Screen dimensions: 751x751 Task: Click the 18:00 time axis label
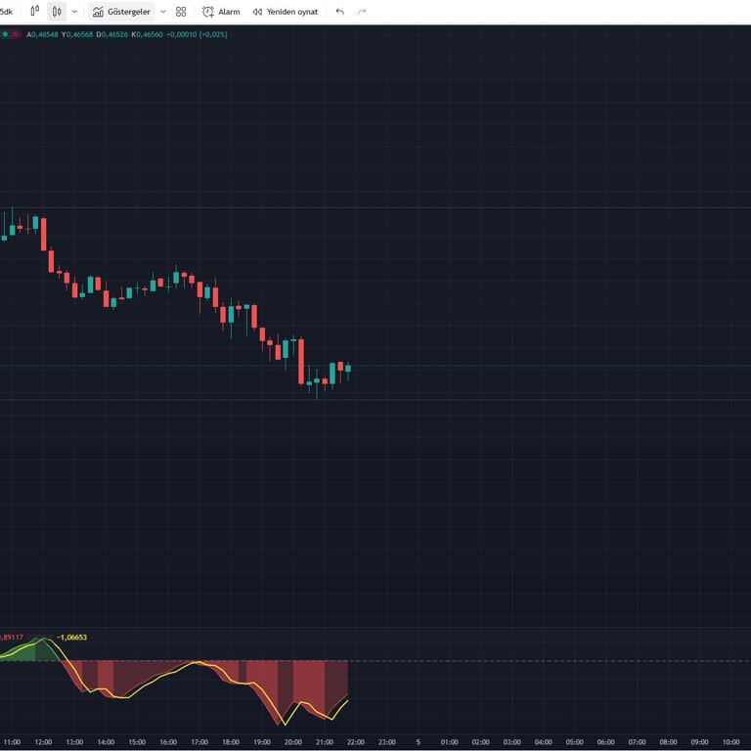pyautogui.click(x=231, y=742)
